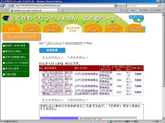Image resolution: width=165 pixels, height=123 pixels.
Task: Click in the Live Search input field
Action: click(142, 6)
